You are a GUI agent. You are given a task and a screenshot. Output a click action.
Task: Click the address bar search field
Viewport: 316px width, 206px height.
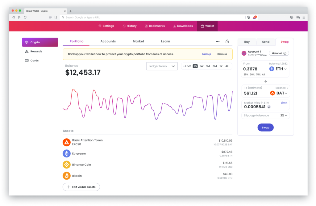click(x=152, y=18)
